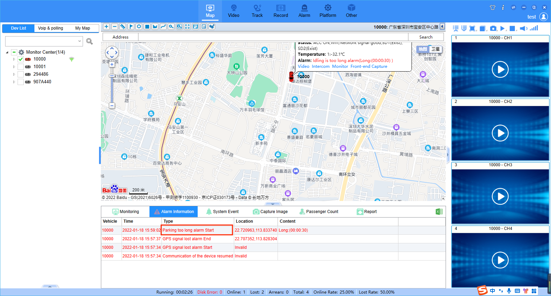The image size is (551, 296).
Task: Click the stop all videos icon
Action: (x=512, y=29)
